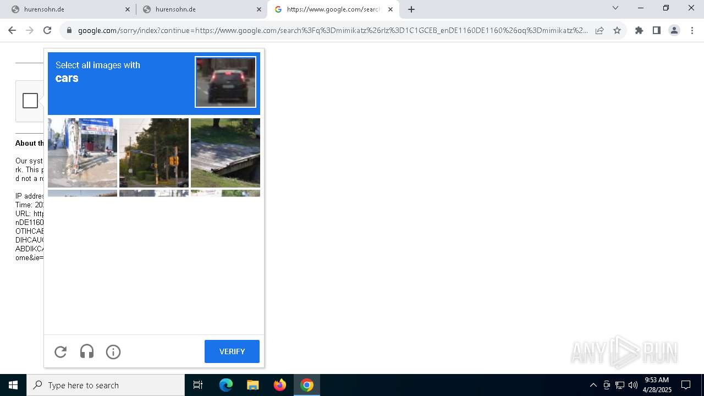Reload the captcha challenge
The width and height of the screenshot is (704, 396).
point(61,351)
